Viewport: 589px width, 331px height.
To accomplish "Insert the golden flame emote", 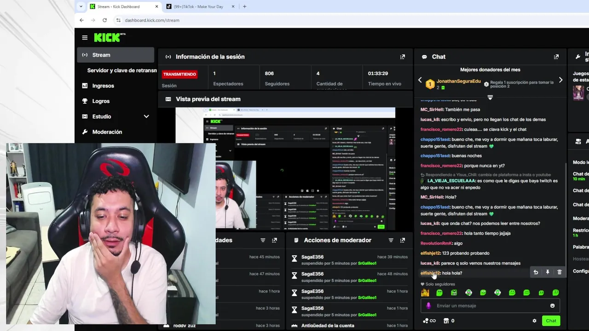I will point(425,292).
